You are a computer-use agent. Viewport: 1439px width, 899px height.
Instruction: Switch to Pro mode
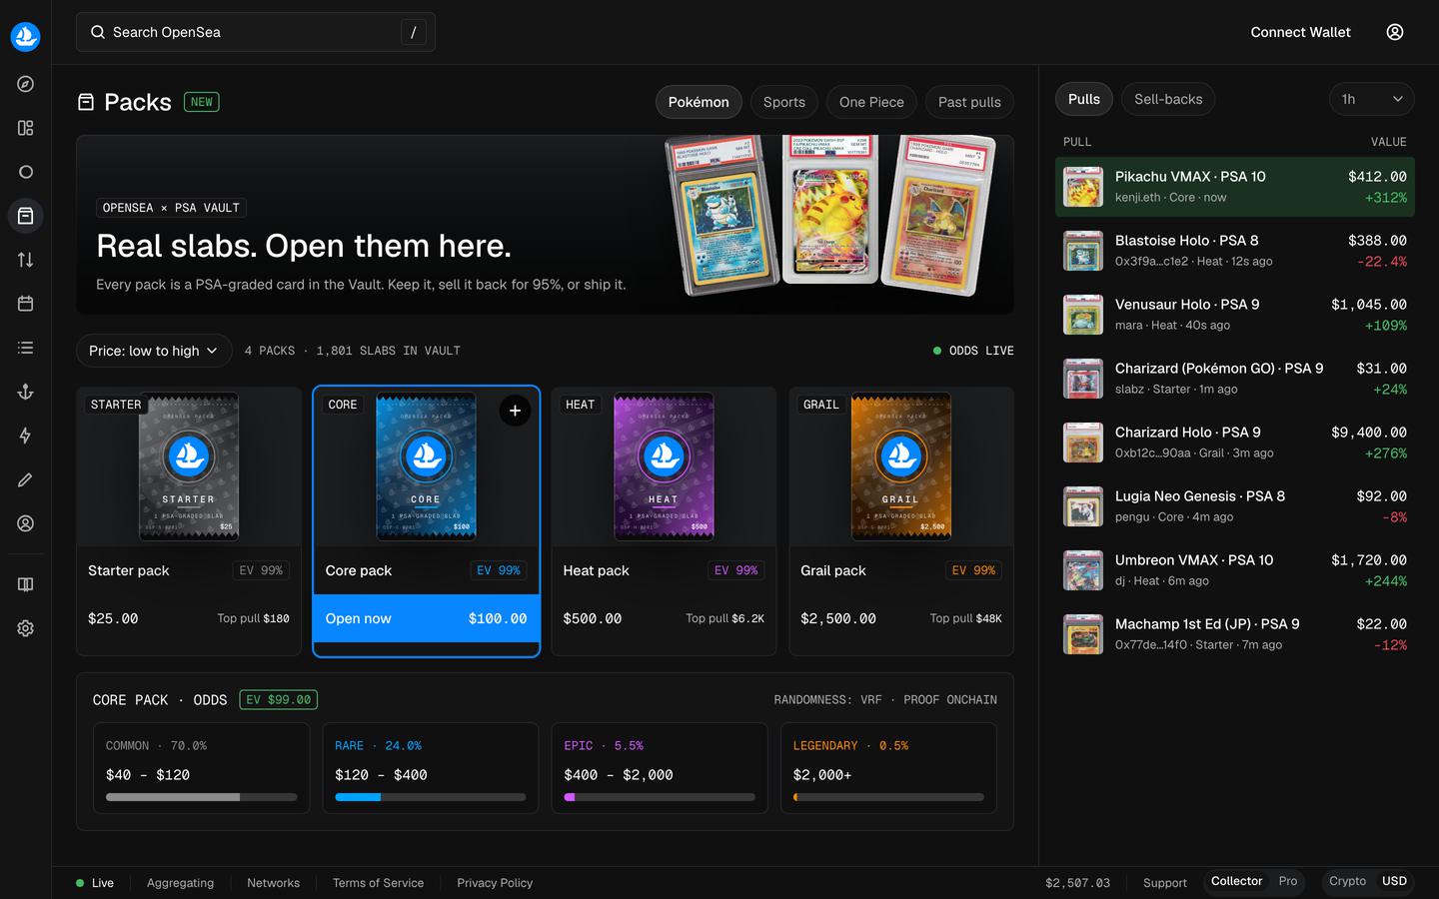pos(1288,881)
